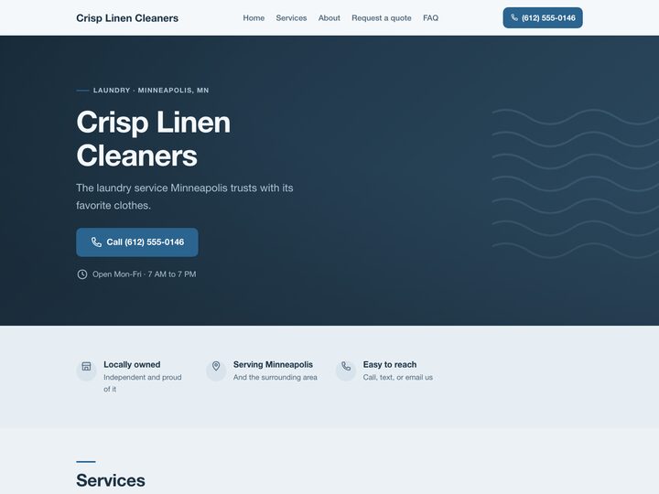Screen dimensions: 659x494
Task: Click the clock icon next to opening hours
Action: pos(82,274)
